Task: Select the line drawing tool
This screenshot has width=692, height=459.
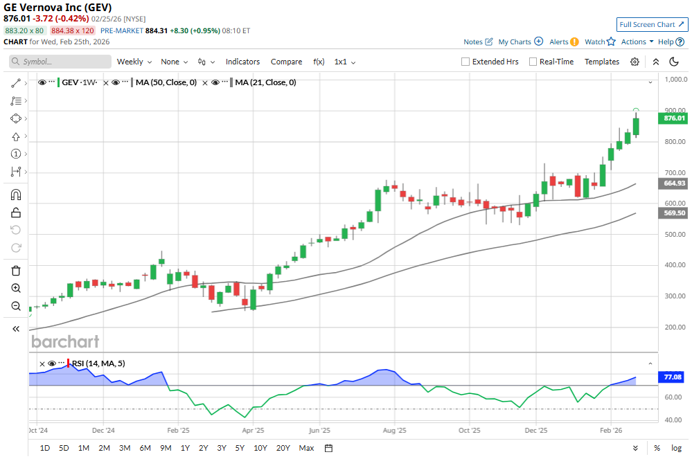Action: [x=16, y=83]
